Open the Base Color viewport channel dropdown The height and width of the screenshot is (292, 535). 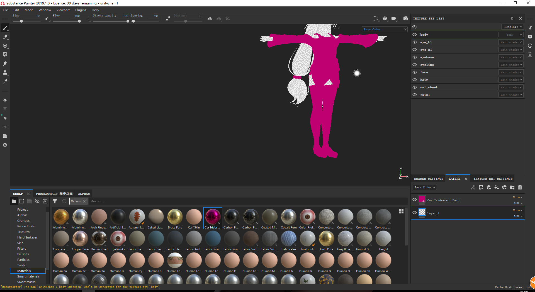point(385,29)
